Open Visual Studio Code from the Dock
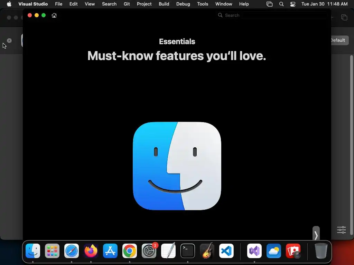This screenshot has width=354, height=265. coord(226,251)
